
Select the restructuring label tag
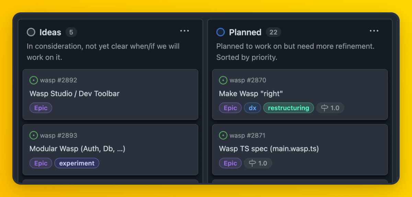[289, 108]
